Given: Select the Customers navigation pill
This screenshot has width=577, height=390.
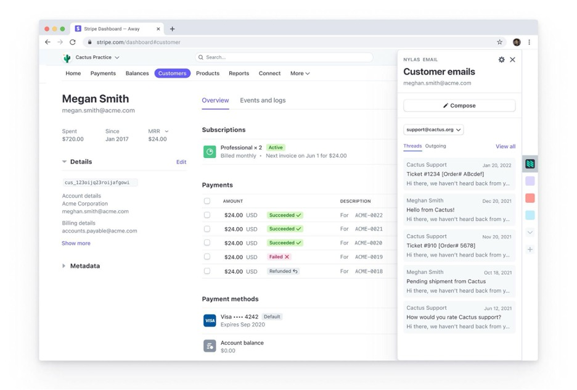Looking at the screenshot, I should click(x=172, y=73).
